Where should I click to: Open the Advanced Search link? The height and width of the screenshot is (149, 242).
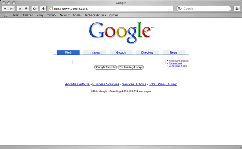[x=179, y=60]
